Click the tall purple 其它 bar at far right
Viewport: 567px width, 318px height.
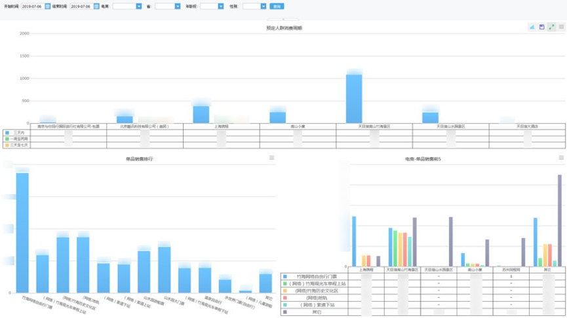(x=560, y=221)
